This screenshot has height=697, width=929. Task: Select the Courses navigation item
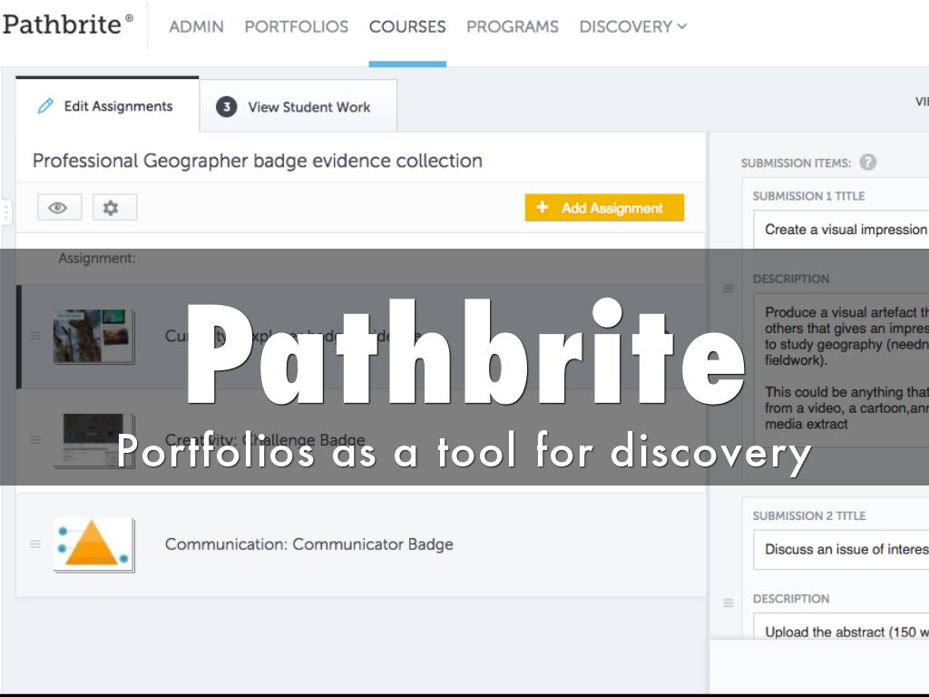click(x=407, y=27)
